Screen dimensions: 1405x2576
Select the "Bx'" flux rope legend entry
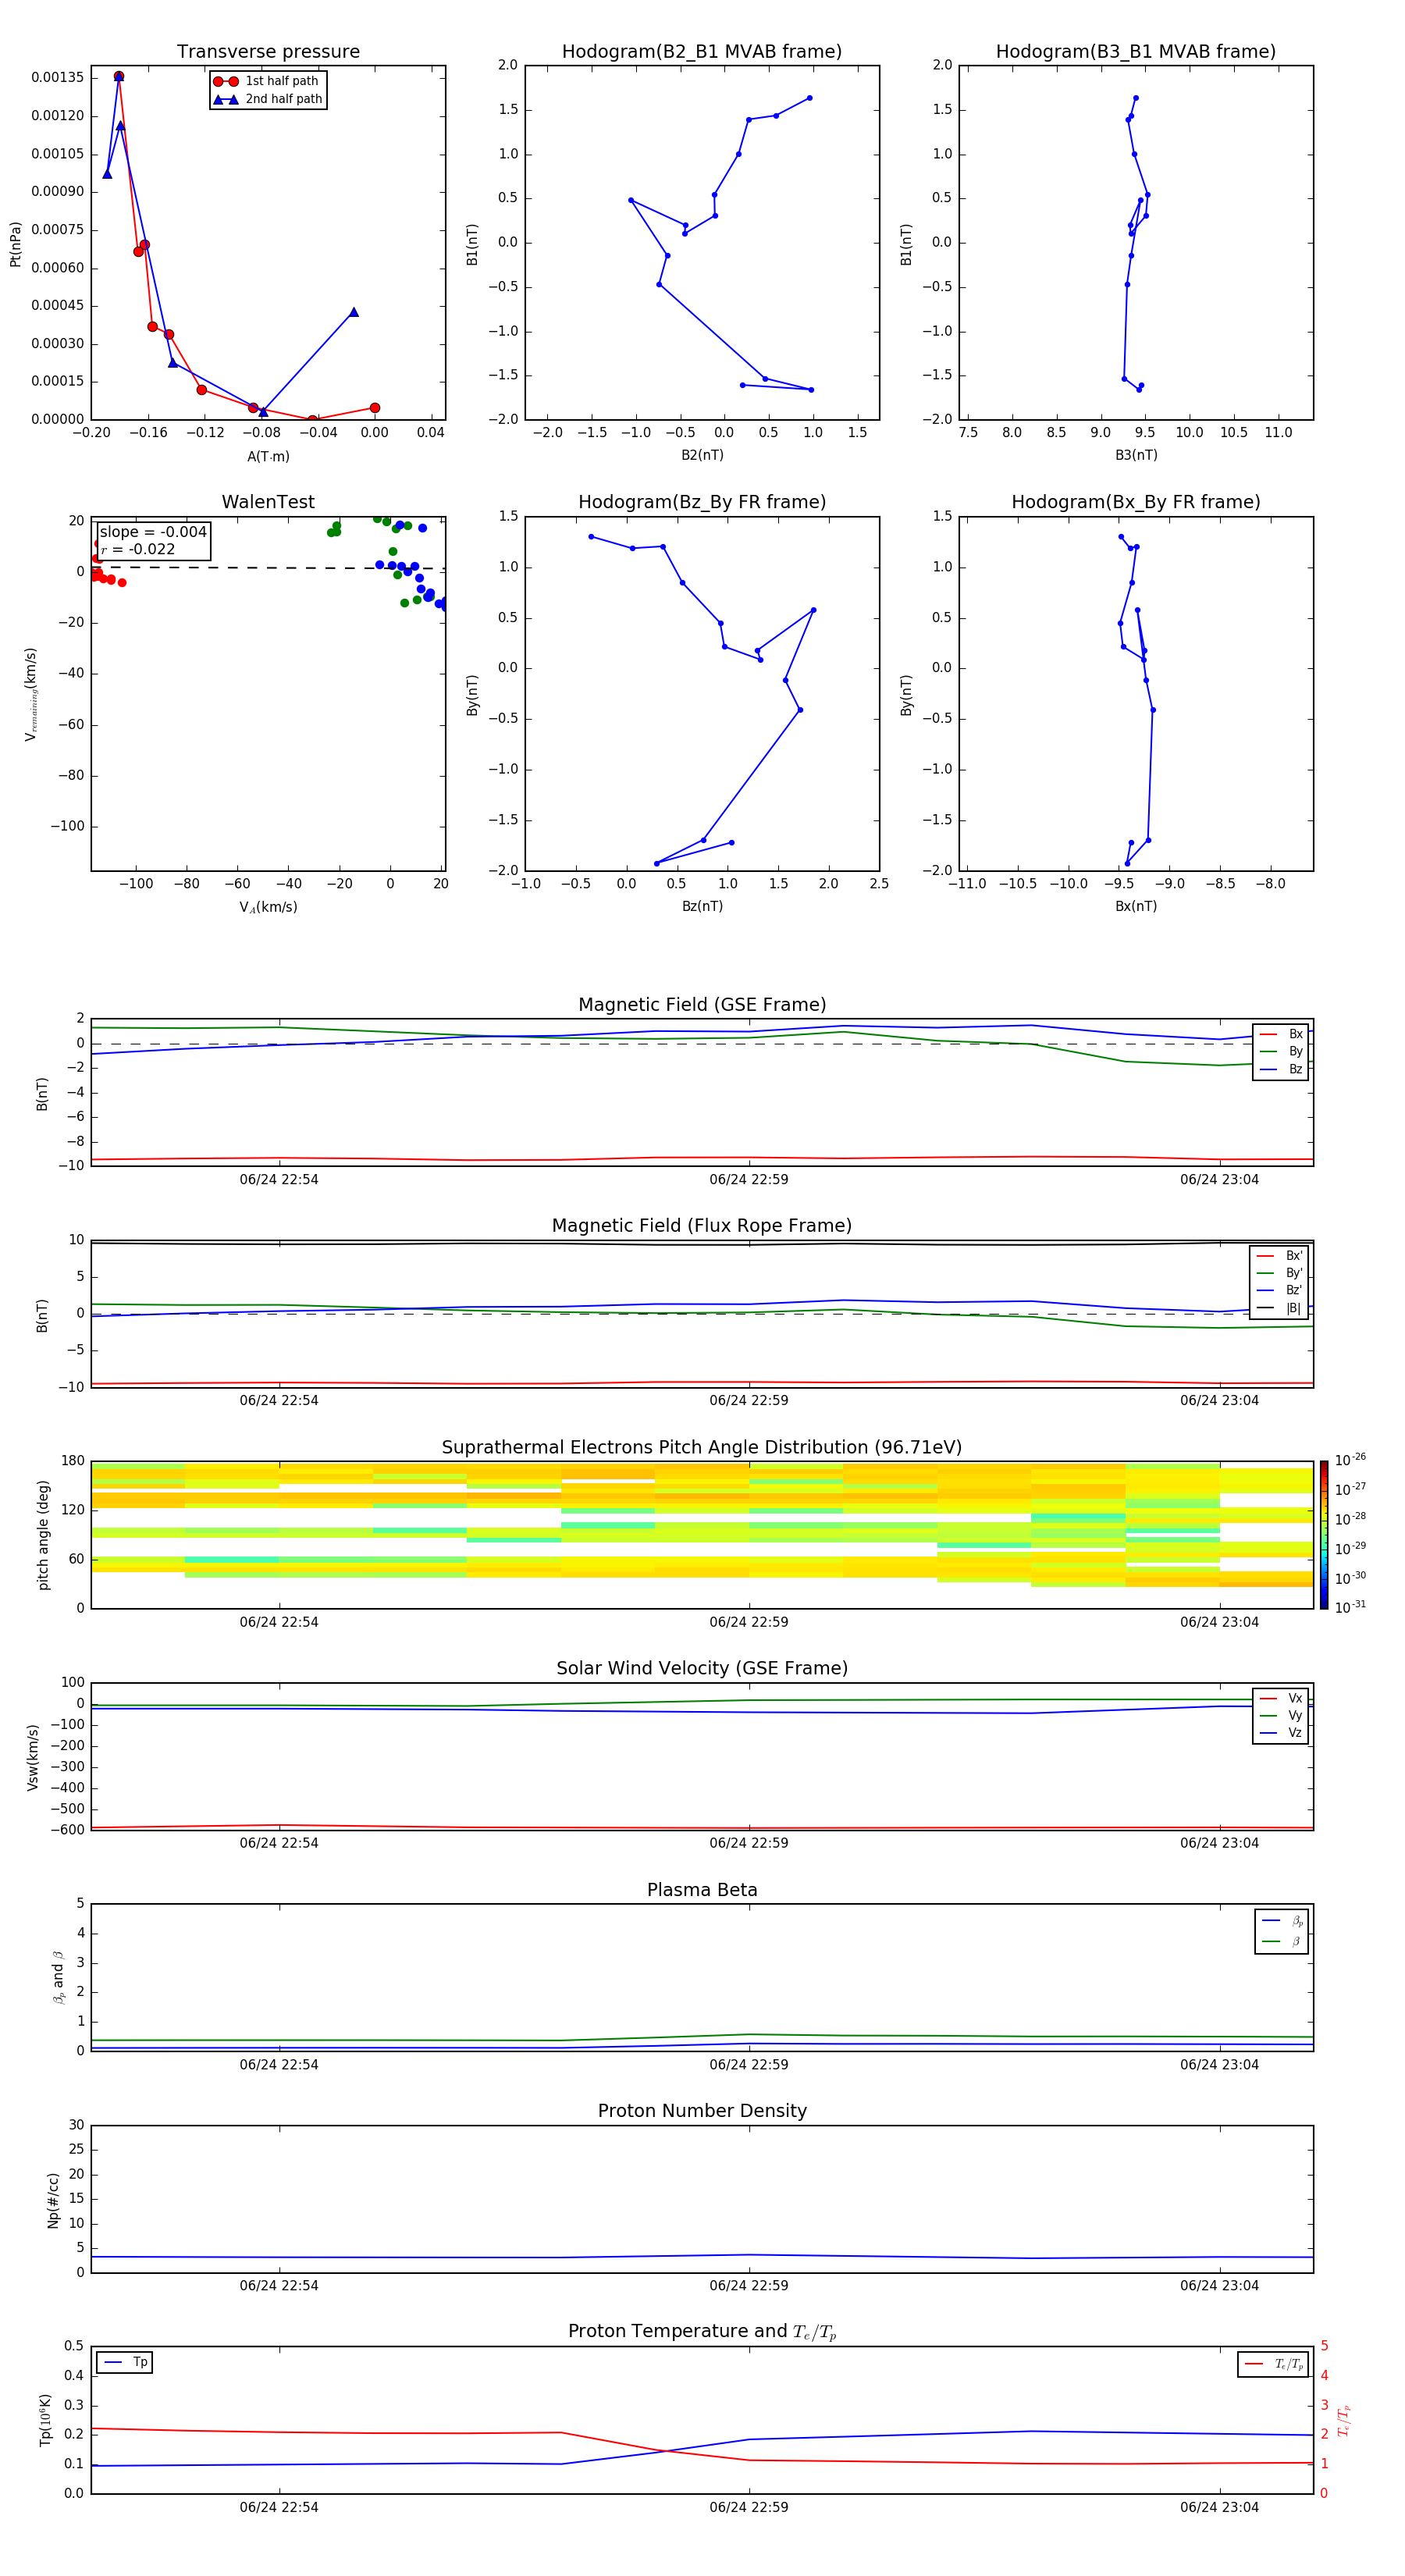[x=1279, y=1256]
